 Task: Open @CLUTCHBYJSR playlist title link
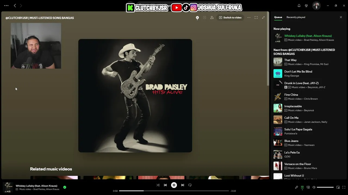click(40, 18)
